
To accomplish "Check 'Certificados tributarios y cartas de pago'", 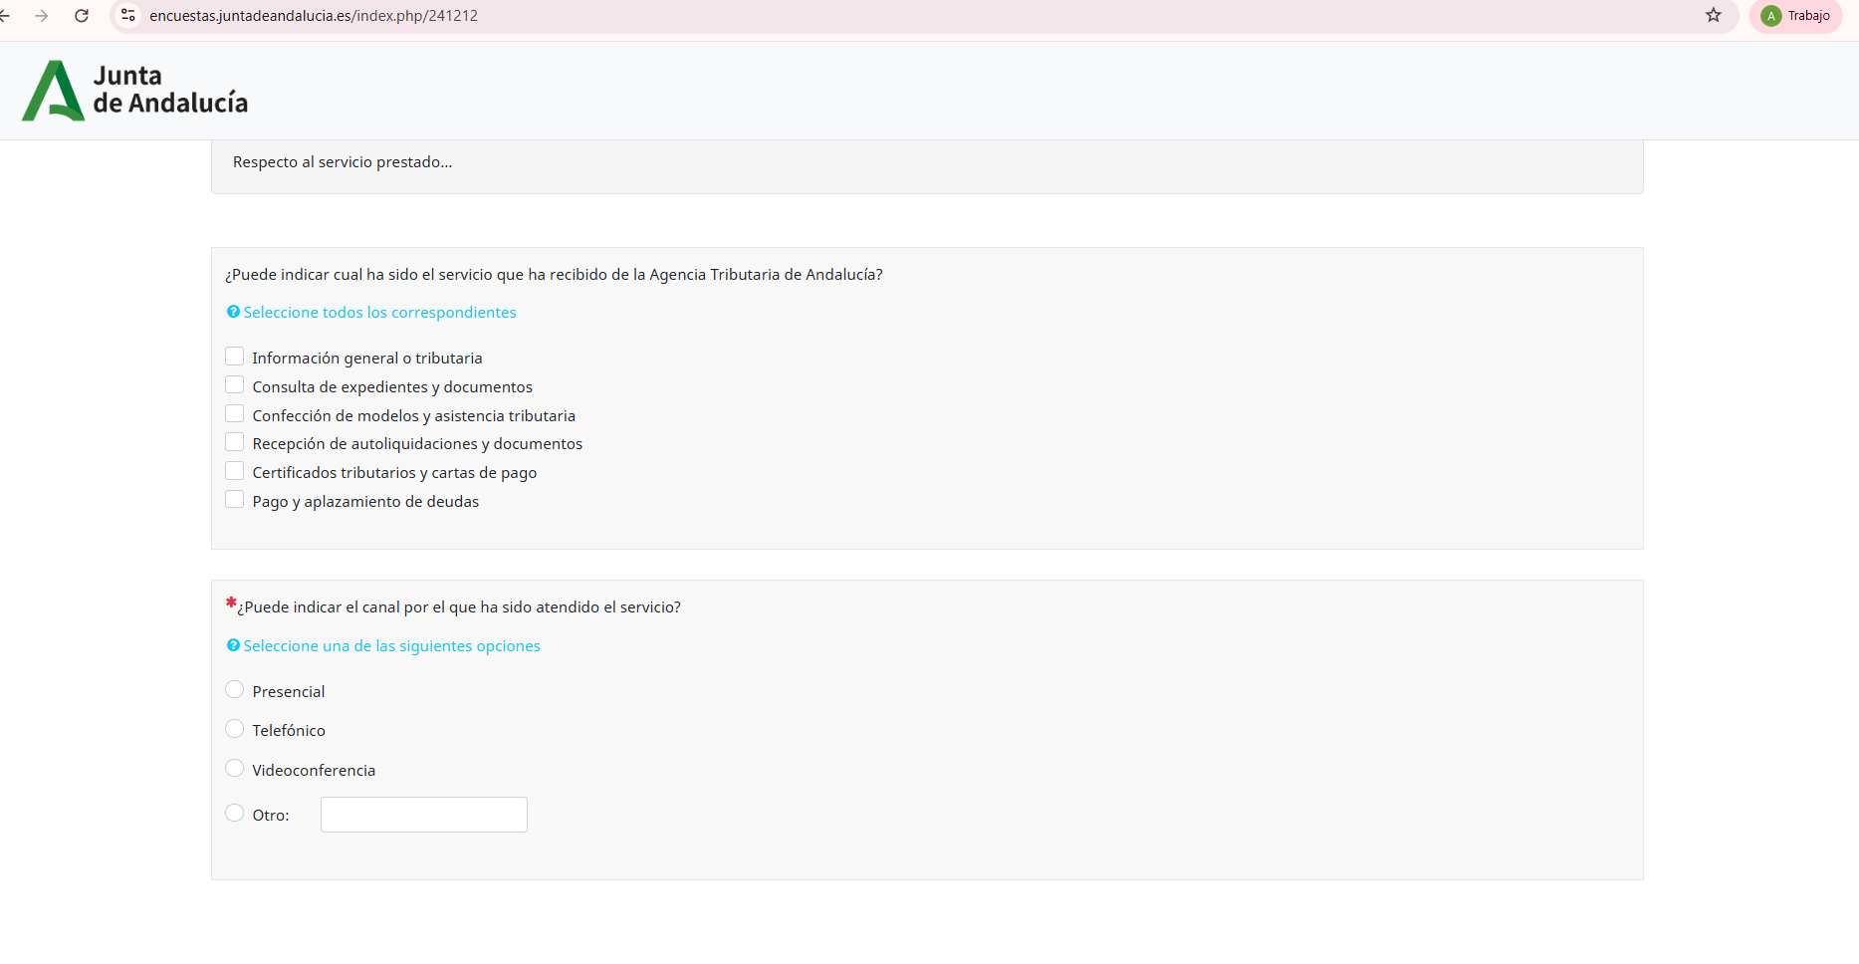I will point(235,471).
